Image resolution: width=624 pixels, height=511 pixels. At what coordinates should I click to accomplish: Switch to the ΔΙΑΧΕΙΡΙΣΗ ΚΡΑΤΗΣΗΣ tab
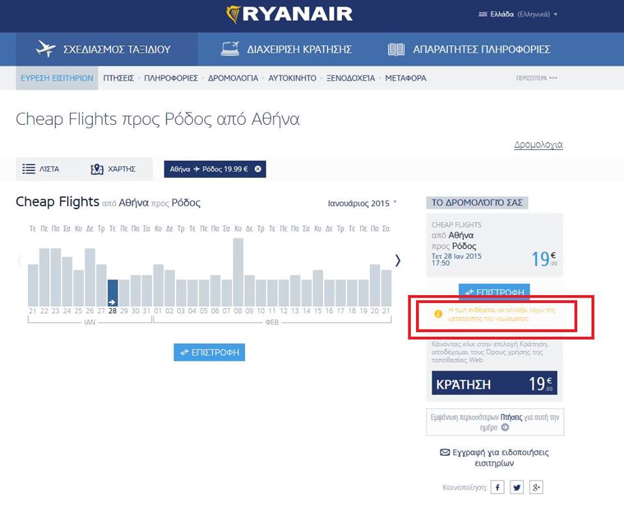tap(287, 49)
